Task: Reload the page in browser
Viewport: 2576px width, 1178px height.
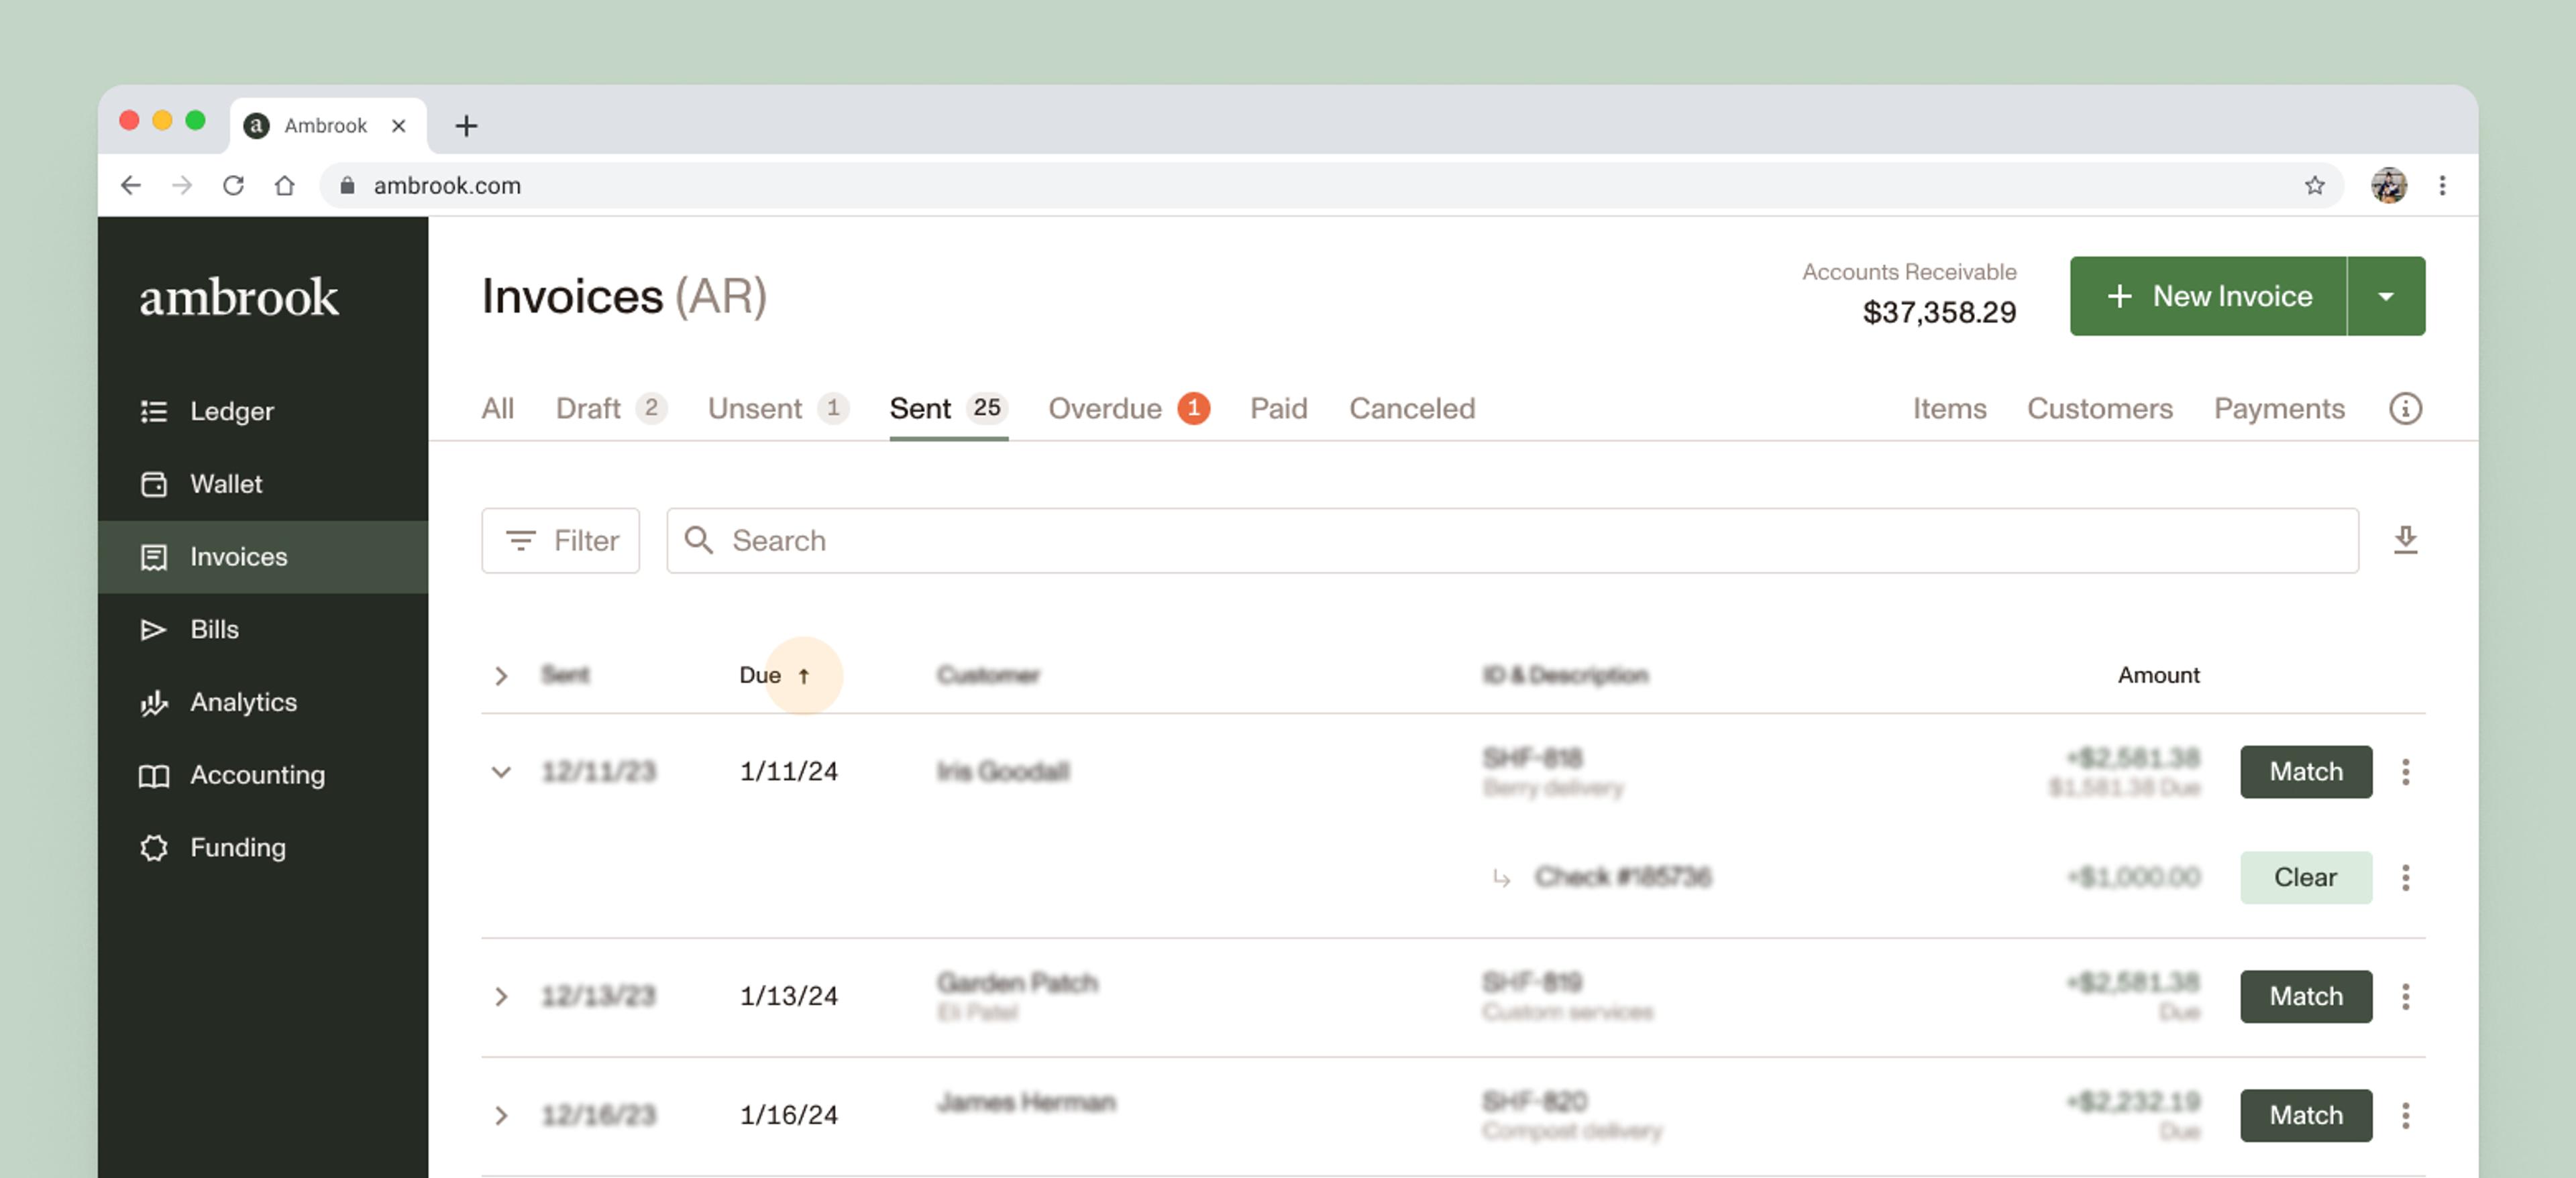Action: (233, 185)
